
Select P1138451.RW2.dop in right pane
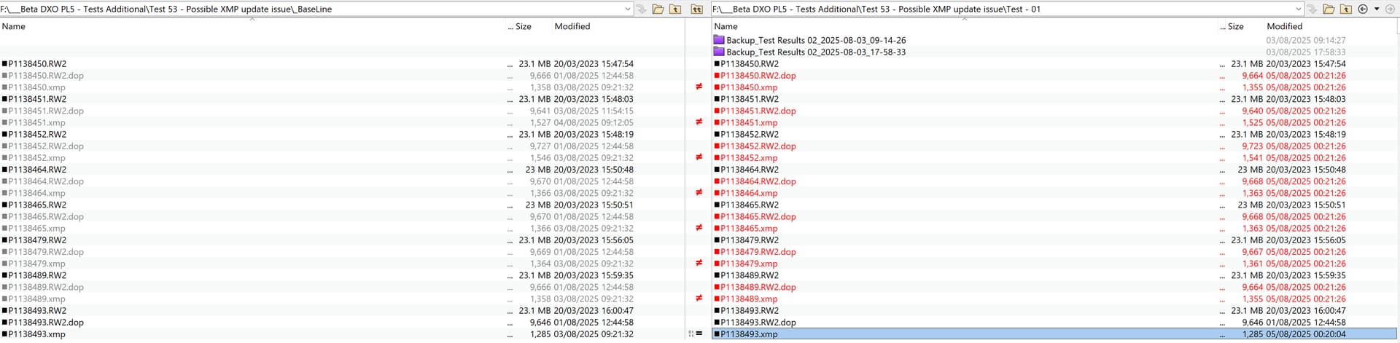pyautogui.click(x=758, y=111)
